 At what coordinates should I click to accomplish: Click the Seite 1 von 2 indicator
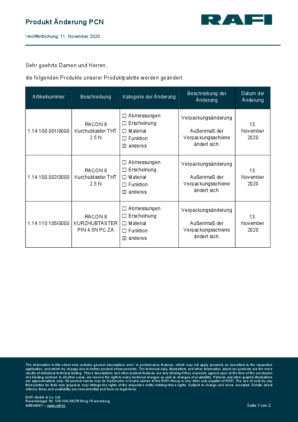(x=258, y=406)
